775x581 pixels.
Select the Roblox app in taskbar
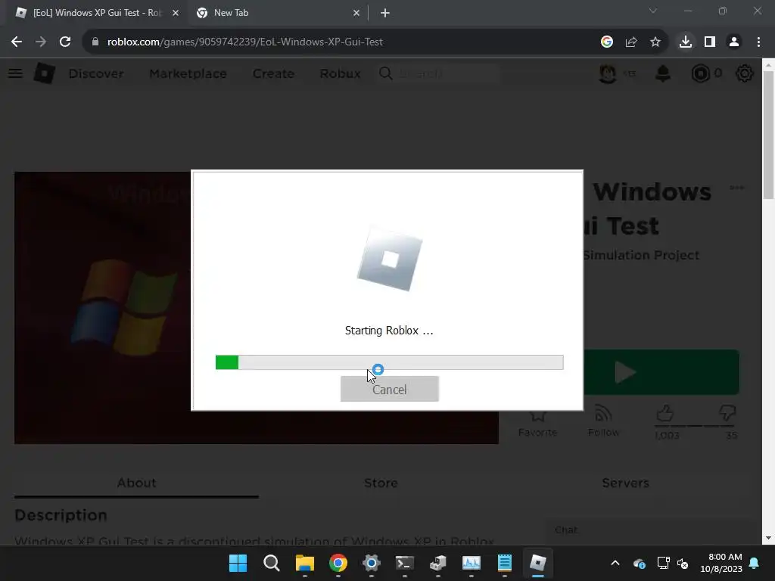(538, 563)
